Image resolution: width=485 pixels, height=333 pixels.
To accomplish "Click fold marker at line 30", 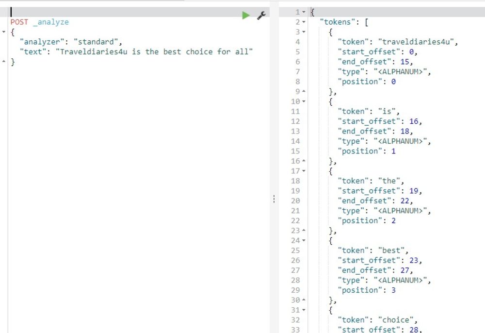I will [304, 300].
